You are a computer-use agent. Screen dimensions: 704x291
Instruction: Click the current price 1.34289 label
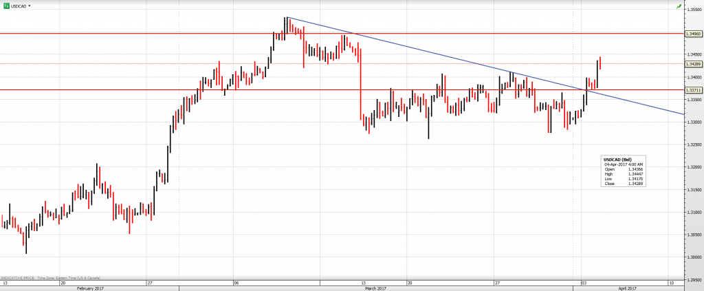pyautogui.click(x=694, y=64)
